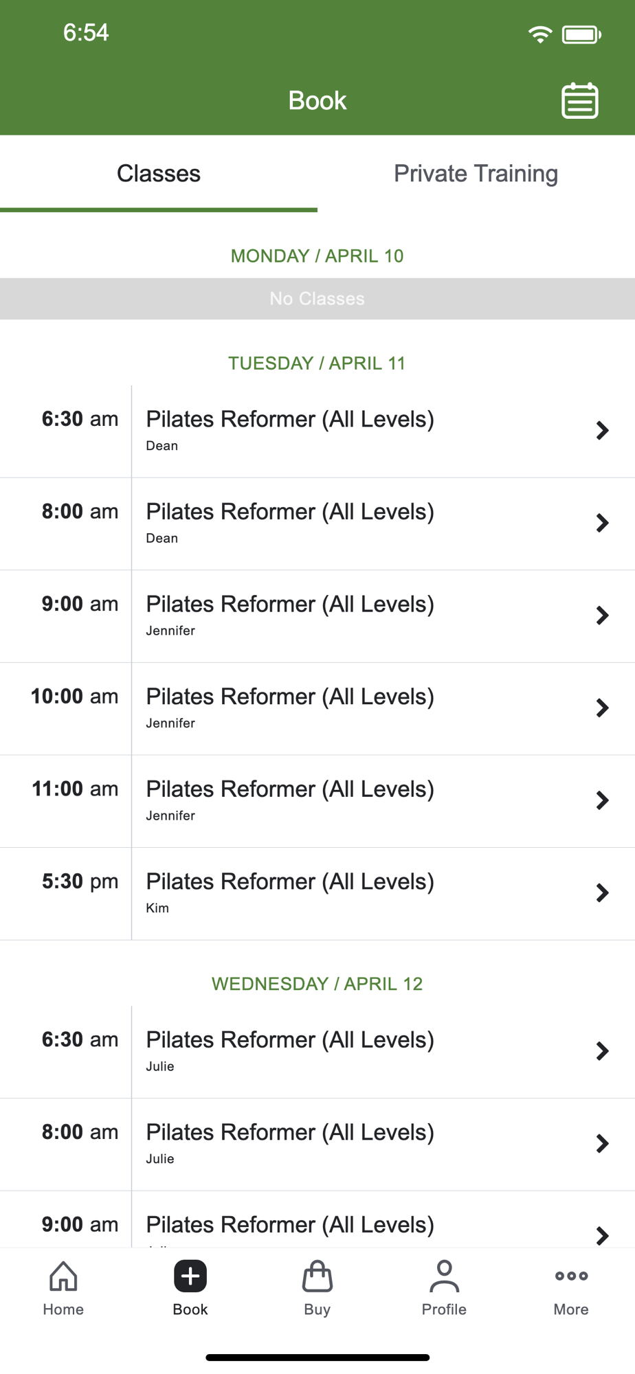The width and height of the screenshot is (635, 1374).
Task: Open Wednesday 8:00 am Julie class
Action: (317, 1145)
